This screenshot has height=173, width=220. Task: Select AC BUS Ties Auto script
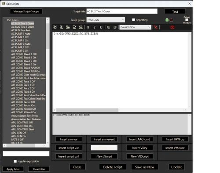point(21,30)
